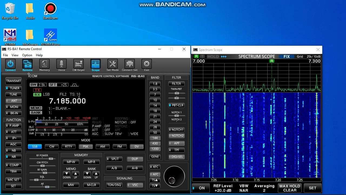Screen dimensions: 346x195
Task: Click the Scope toolbar icon
Action: click(95, 64)
